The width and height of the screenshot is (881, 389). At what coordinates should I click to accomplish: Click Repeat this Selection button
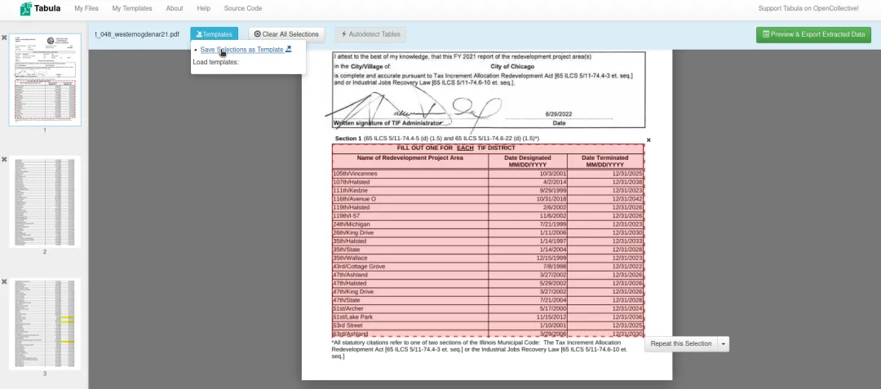pos(681,343)
